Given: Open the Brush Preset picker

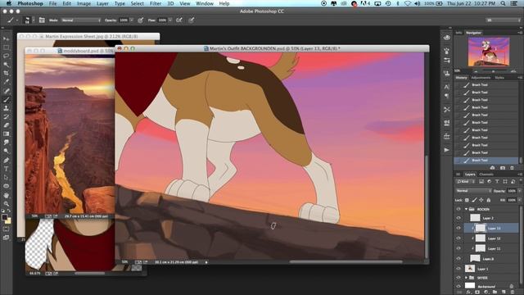Looking at the screenshot, I should pos(29,20).
